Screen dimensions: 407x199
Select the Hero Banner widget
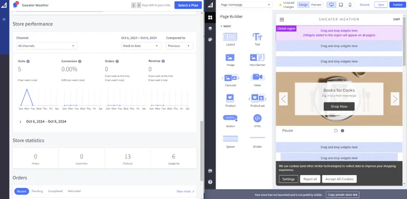click(257, 60)
